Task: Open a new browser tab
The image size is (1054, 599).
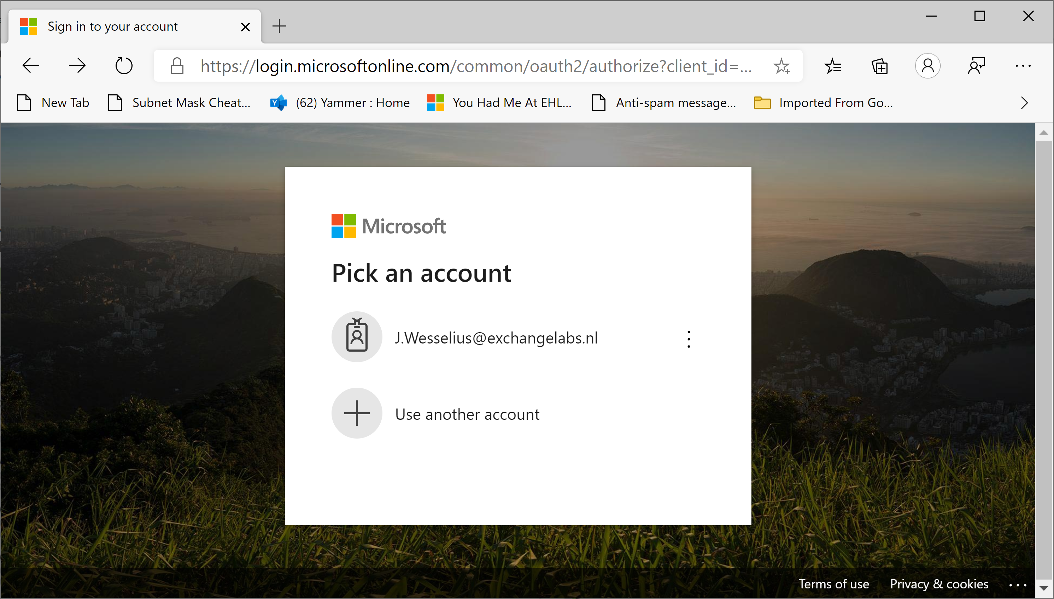Action: pos(280,26)
